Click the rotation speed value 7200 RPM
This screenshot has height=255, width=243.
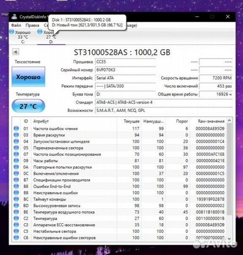216,78
